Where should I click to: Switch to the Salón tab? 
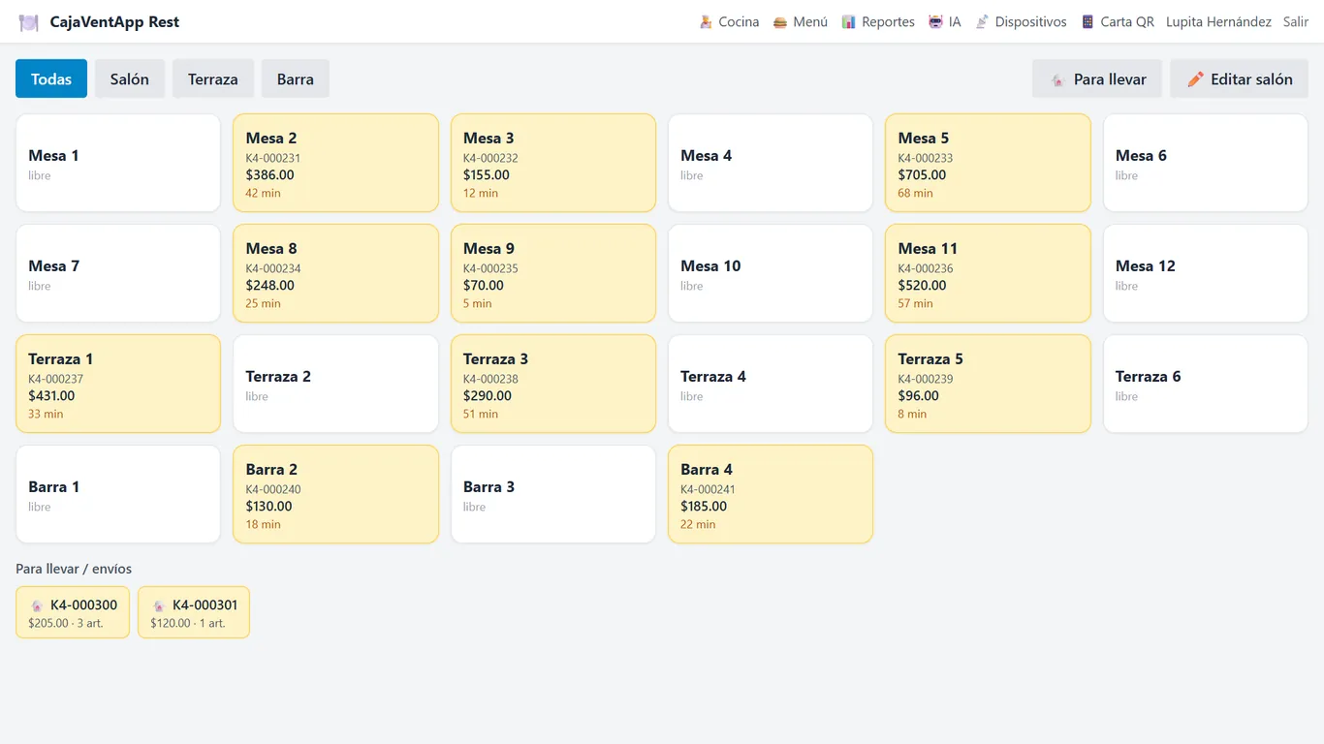point(130,78)
